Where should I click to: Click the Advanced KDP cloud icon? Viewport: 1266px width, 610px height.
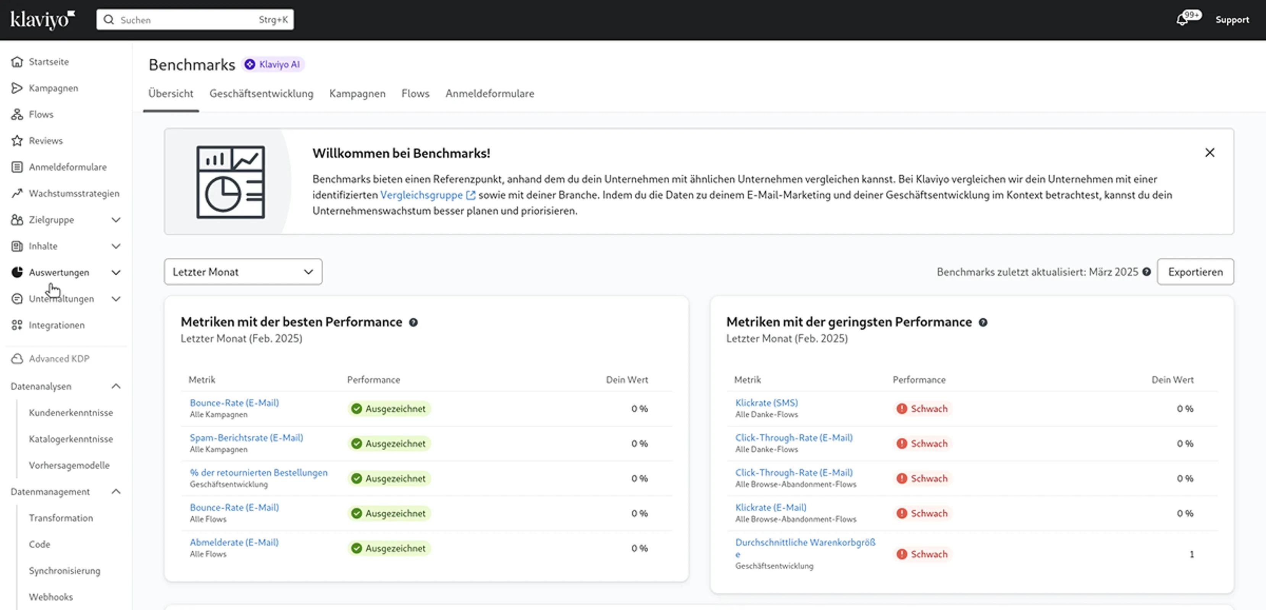17,359
